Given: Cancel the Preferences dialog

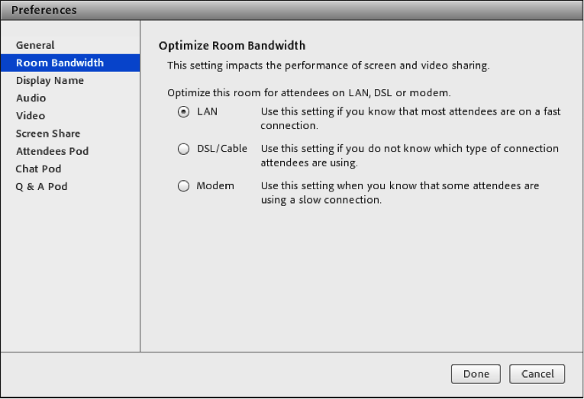Looking at the screenshot, I should (x=537, y=374).
